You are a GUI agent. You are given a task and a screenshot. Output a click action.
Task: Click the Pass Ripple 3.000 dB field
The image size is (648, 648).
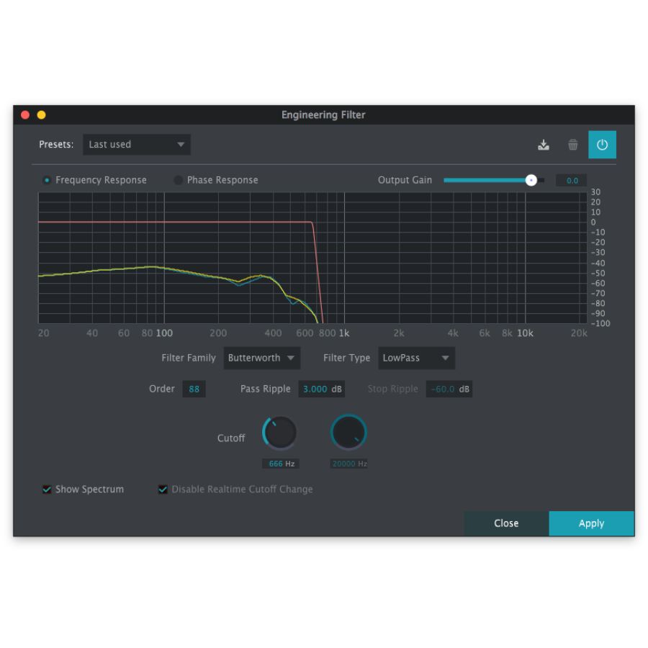click(322, 389)
